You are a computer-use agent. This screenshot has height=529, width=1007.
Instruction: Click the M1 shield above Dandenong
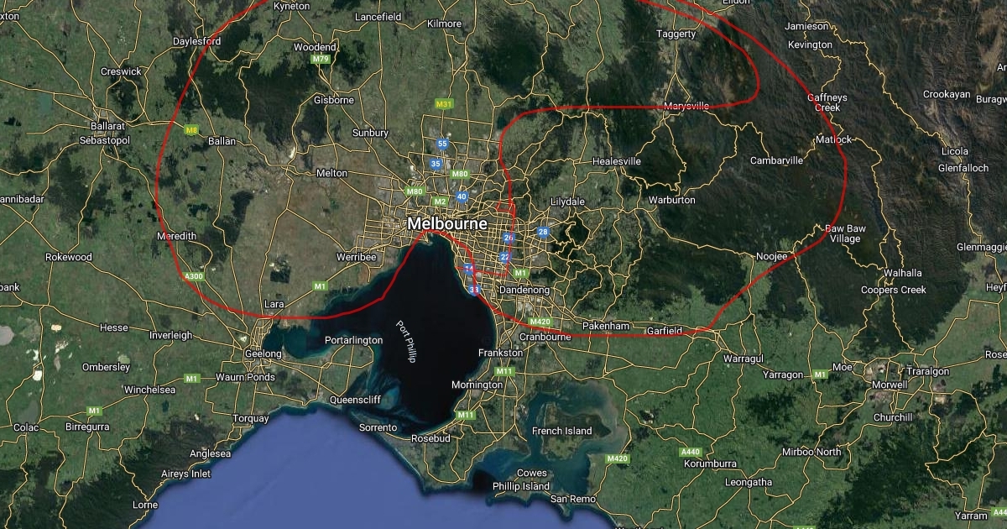(520, 273)
